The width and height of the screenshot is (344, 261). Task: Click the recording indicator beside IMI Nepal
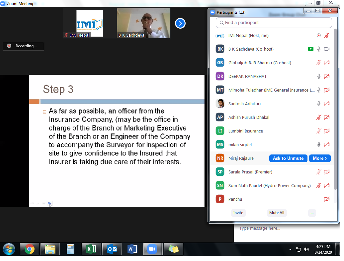pos(319,35)
